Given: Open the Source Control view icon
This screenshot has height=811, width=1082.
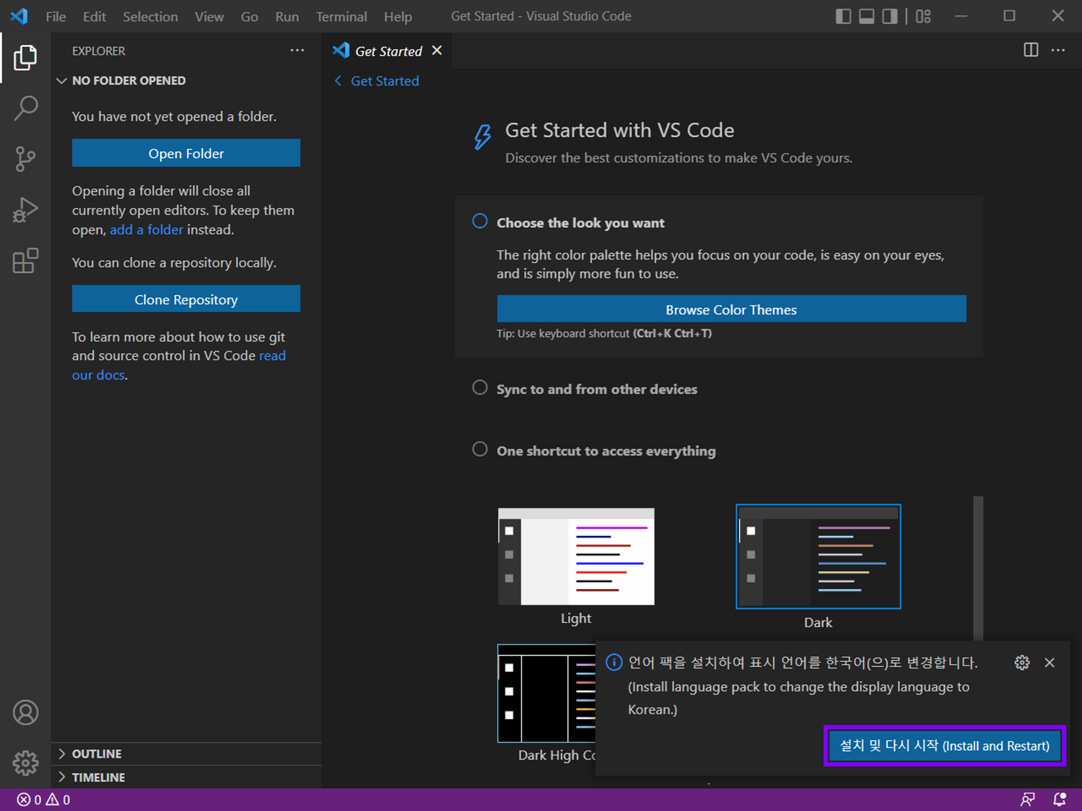Looking at the screenshot, I should (x=25, y=159).
